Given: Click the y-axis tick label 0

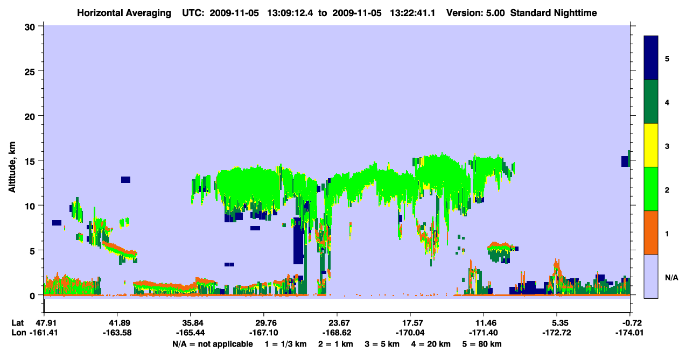Looking at the screenshot, I should tap(33, 295).
